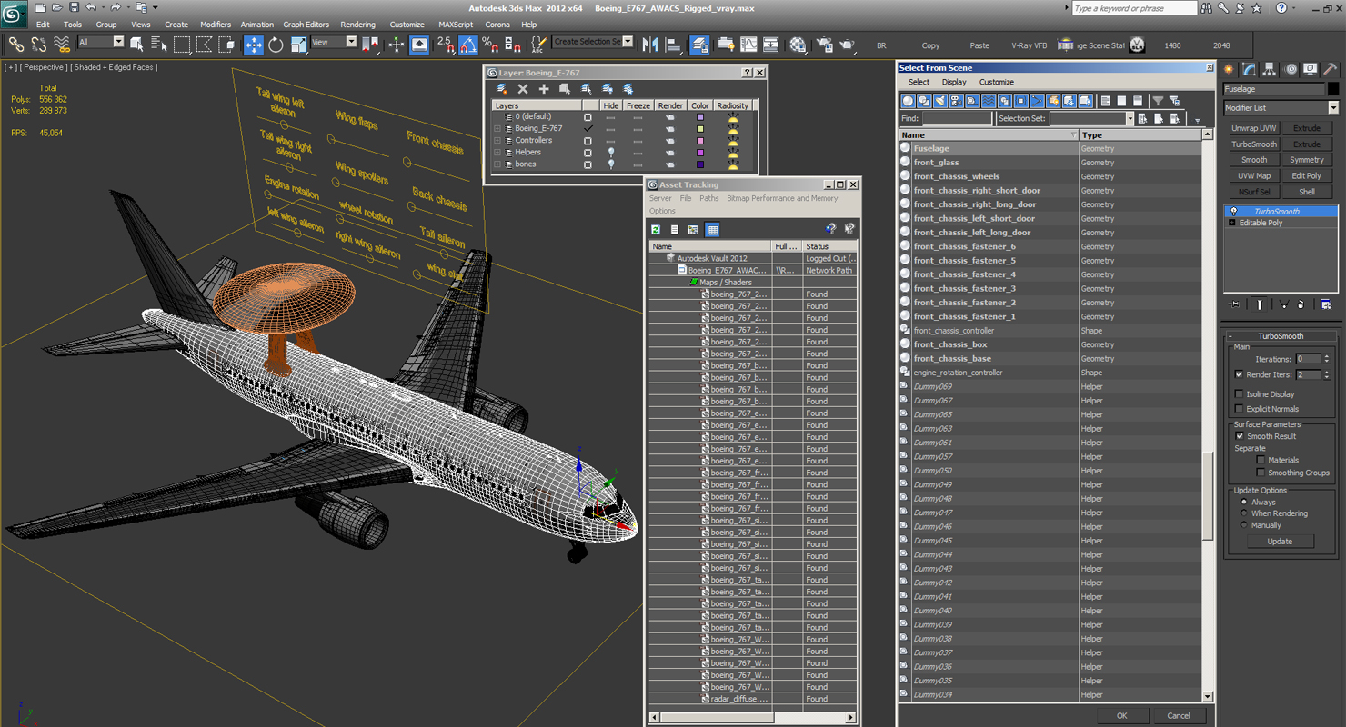Toggle the Percent Snap icon
Screen dimensions: 1346x727
click(x=490, y=44)
